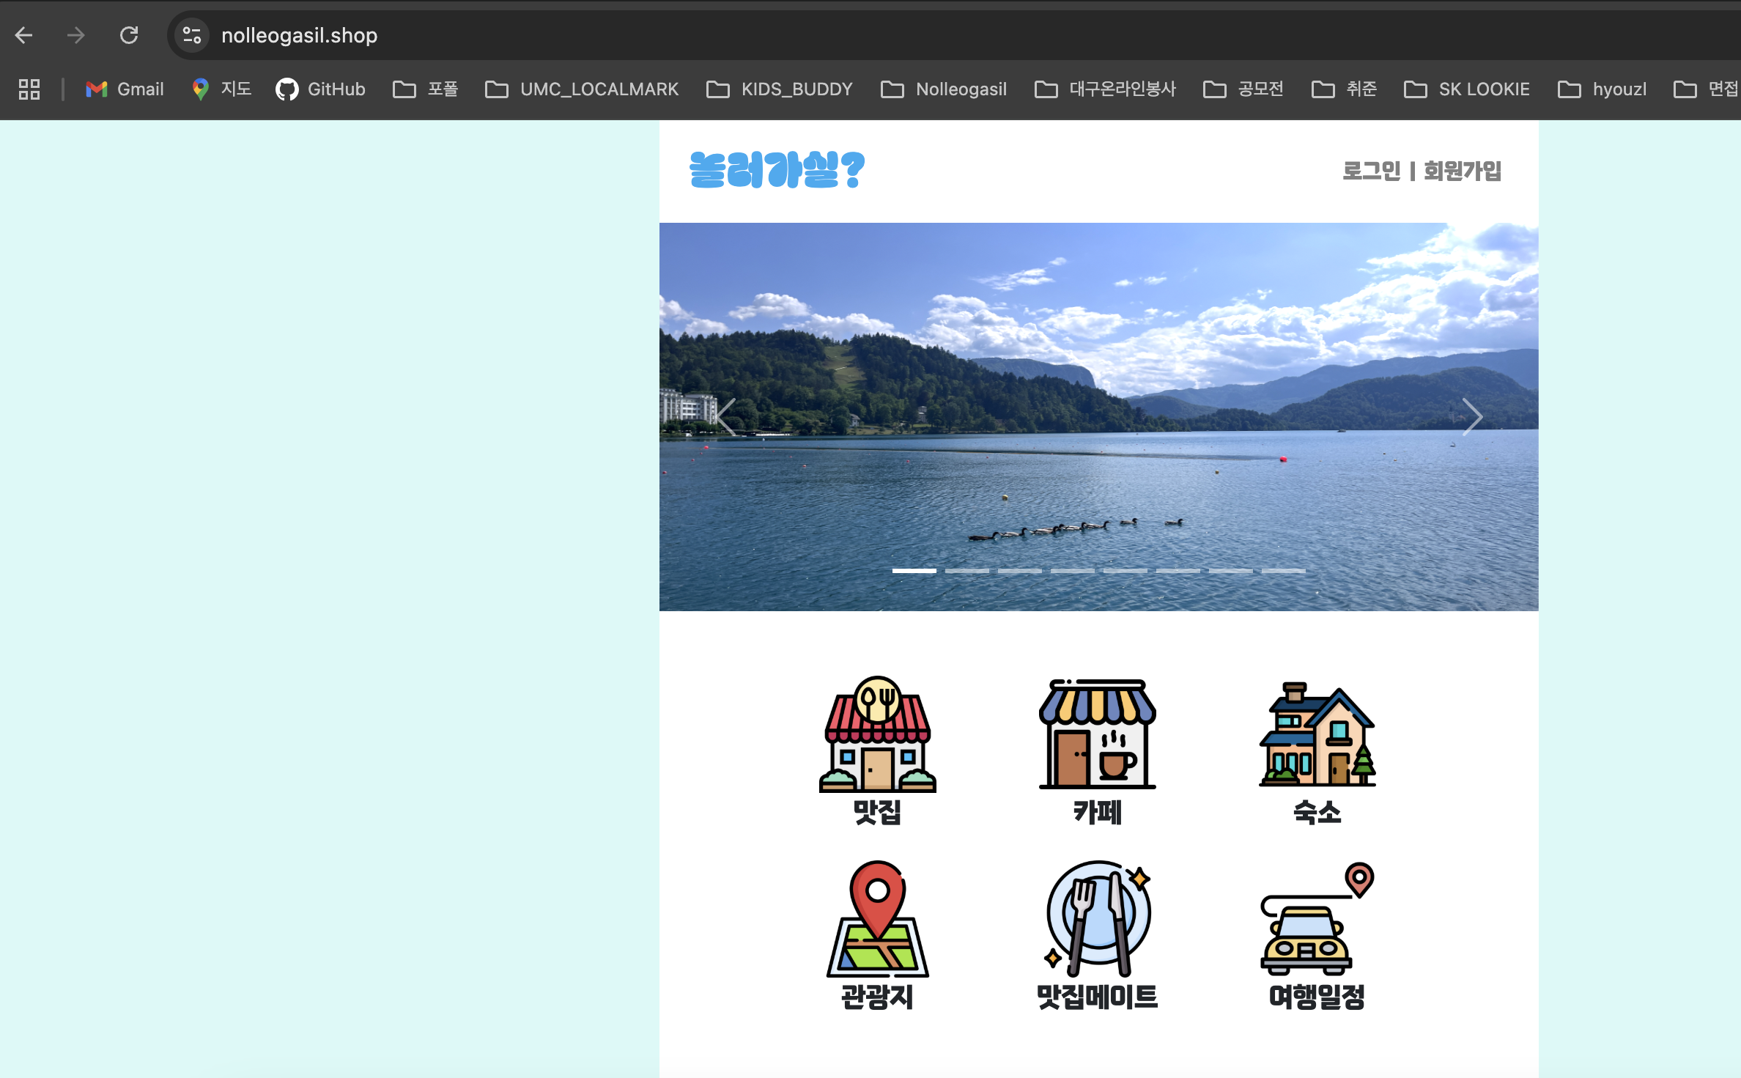Open the 관광지 map pin icon

pyautogui.click(x=877, y=919)
